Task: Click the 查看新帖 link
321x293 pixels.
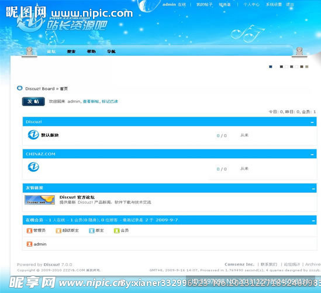Action: (91, 101)
